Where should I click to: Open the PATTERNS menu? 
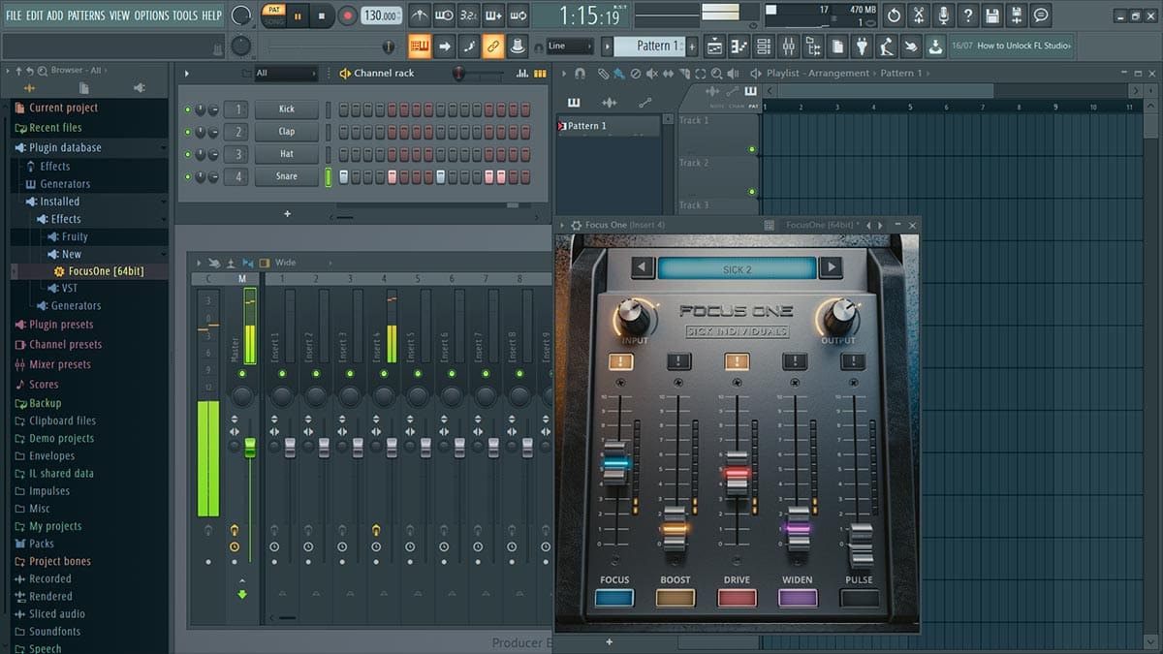pyautogui.click(x=86, y=16)
